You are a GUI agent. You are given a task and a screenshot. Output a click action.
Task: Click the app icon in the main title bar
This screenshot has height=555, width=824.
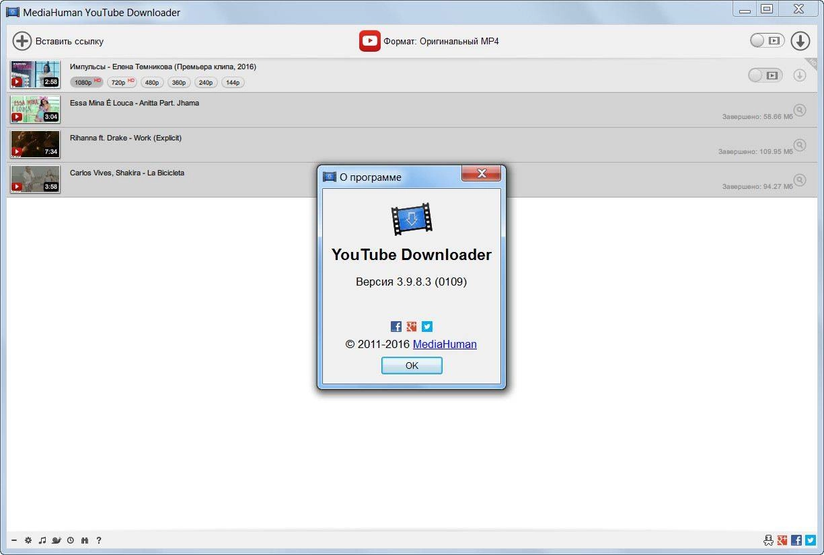(x=12, y=12)
